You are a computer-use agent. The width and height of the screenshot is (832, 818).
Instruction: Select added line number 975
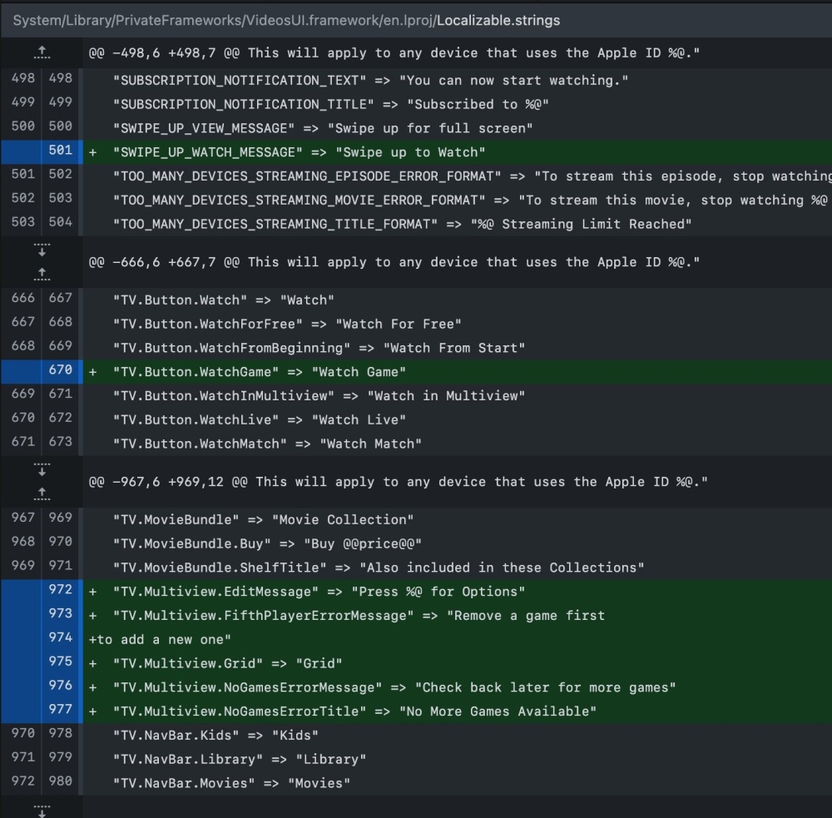pos(61,662)
